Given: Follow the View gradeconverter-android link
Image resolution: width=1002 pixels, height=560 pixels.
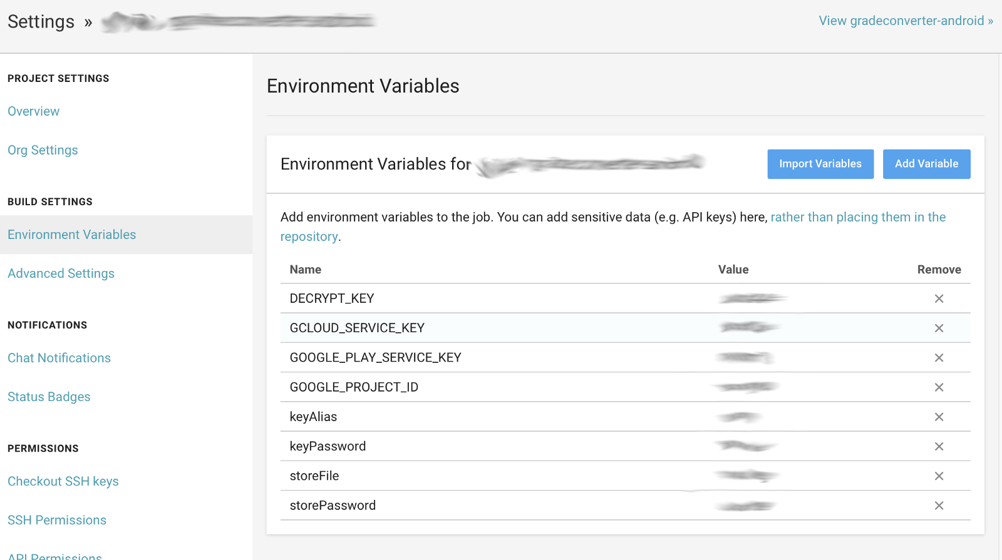Looking at the screenshot, I should tap(906, 21).
